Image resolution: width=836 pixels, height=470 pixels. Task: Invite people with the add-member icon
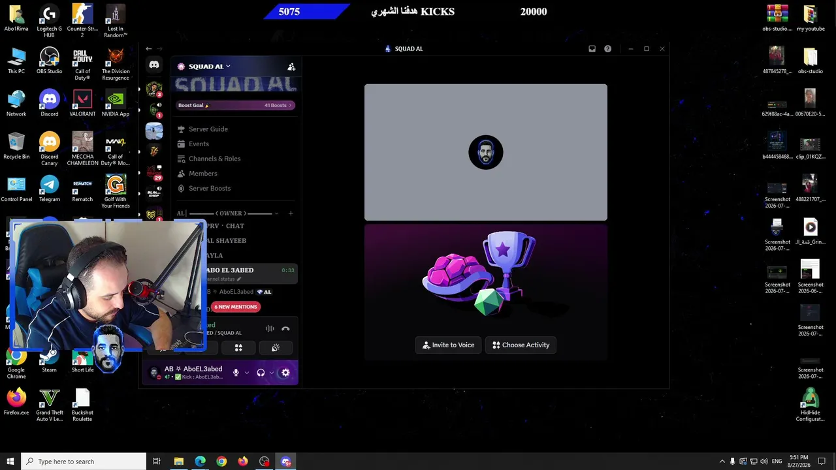click(x=291, y=67)
